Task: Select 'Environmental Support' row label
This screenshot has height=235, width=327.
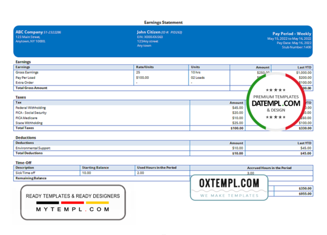Action: [33, 148]
